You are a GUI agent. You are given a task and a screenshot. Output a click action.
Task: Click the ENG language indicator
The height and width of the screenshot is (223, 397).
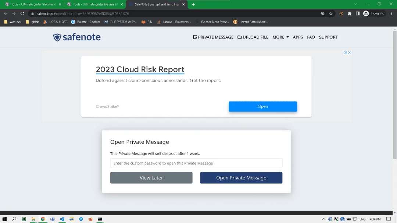pos(362,219)
